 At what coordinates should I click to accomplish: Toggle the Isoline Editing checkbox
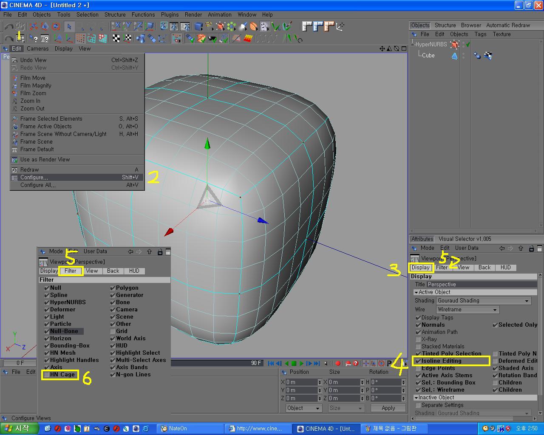[418, 361]
